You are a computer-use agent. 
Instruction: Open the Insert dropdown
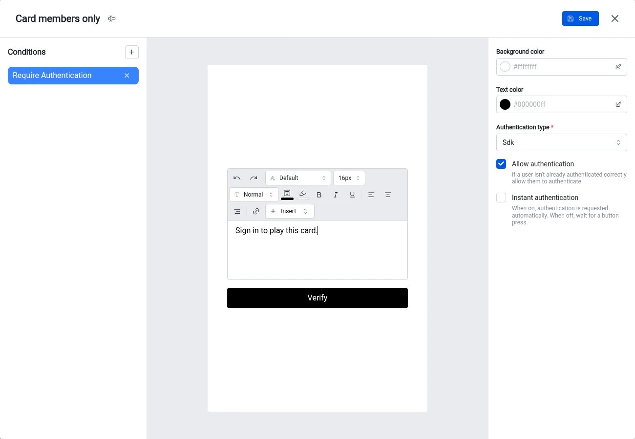[290, 211]
